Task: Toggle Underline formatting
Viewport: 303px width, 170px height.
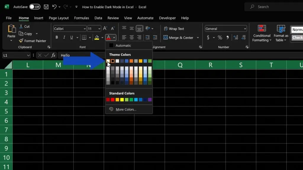Action: [72, 37]
